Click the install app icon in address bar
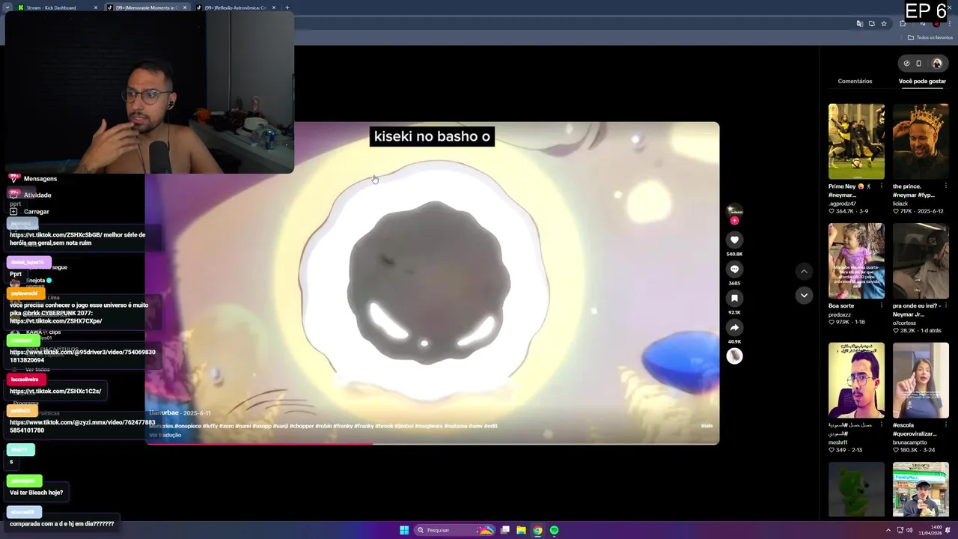Viewport: 958px width, 539px height. 871,24
